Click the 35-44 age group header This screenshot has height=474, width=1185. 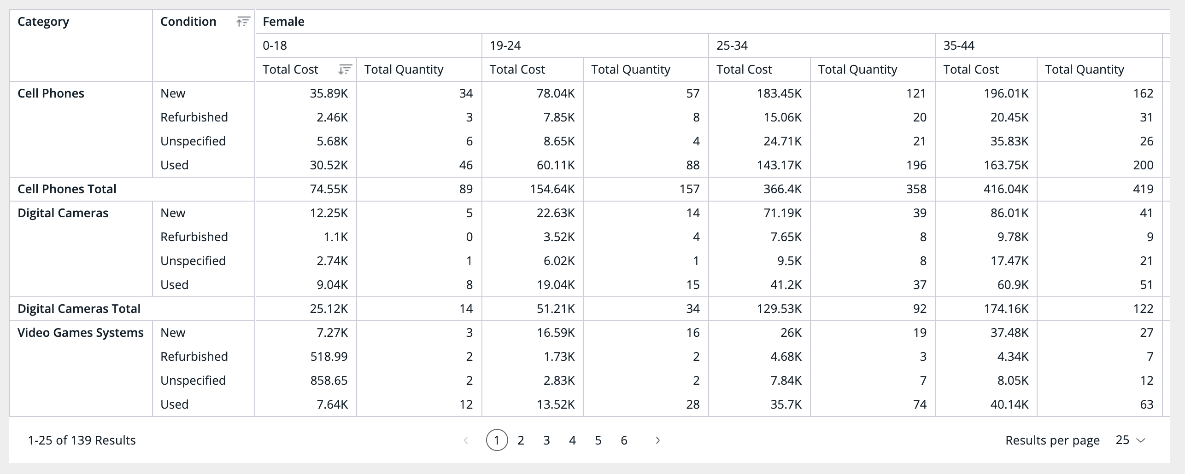pyautogui.click(x=959, y=46)
